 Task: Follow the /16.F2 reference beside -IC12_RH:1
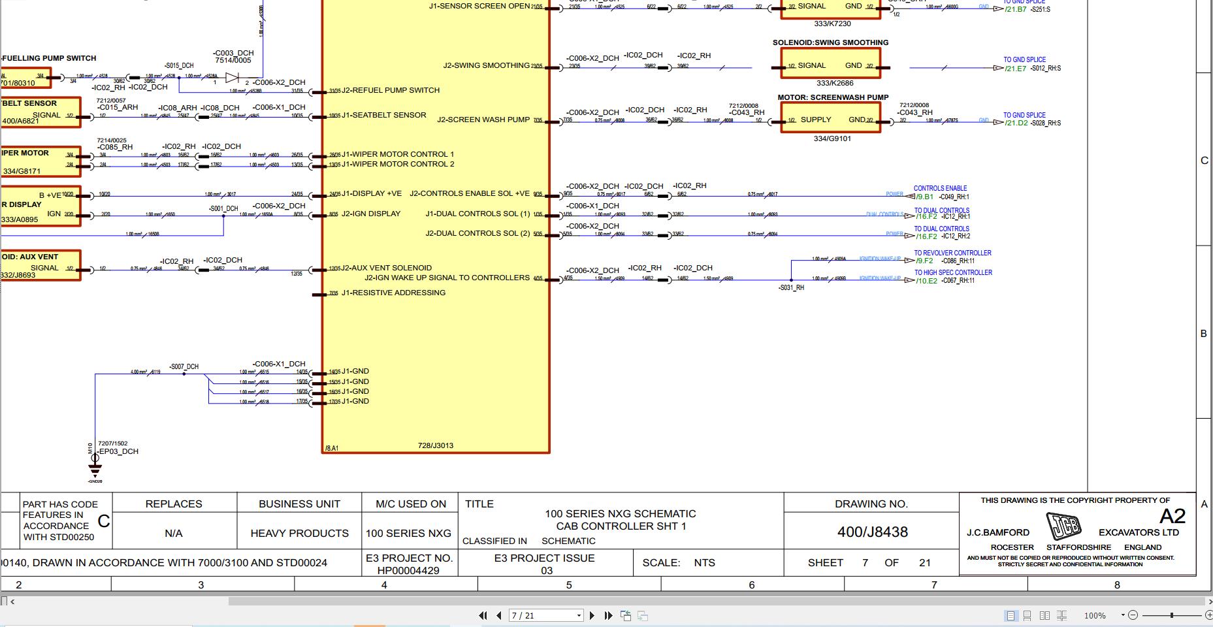(x=926, y=217)
